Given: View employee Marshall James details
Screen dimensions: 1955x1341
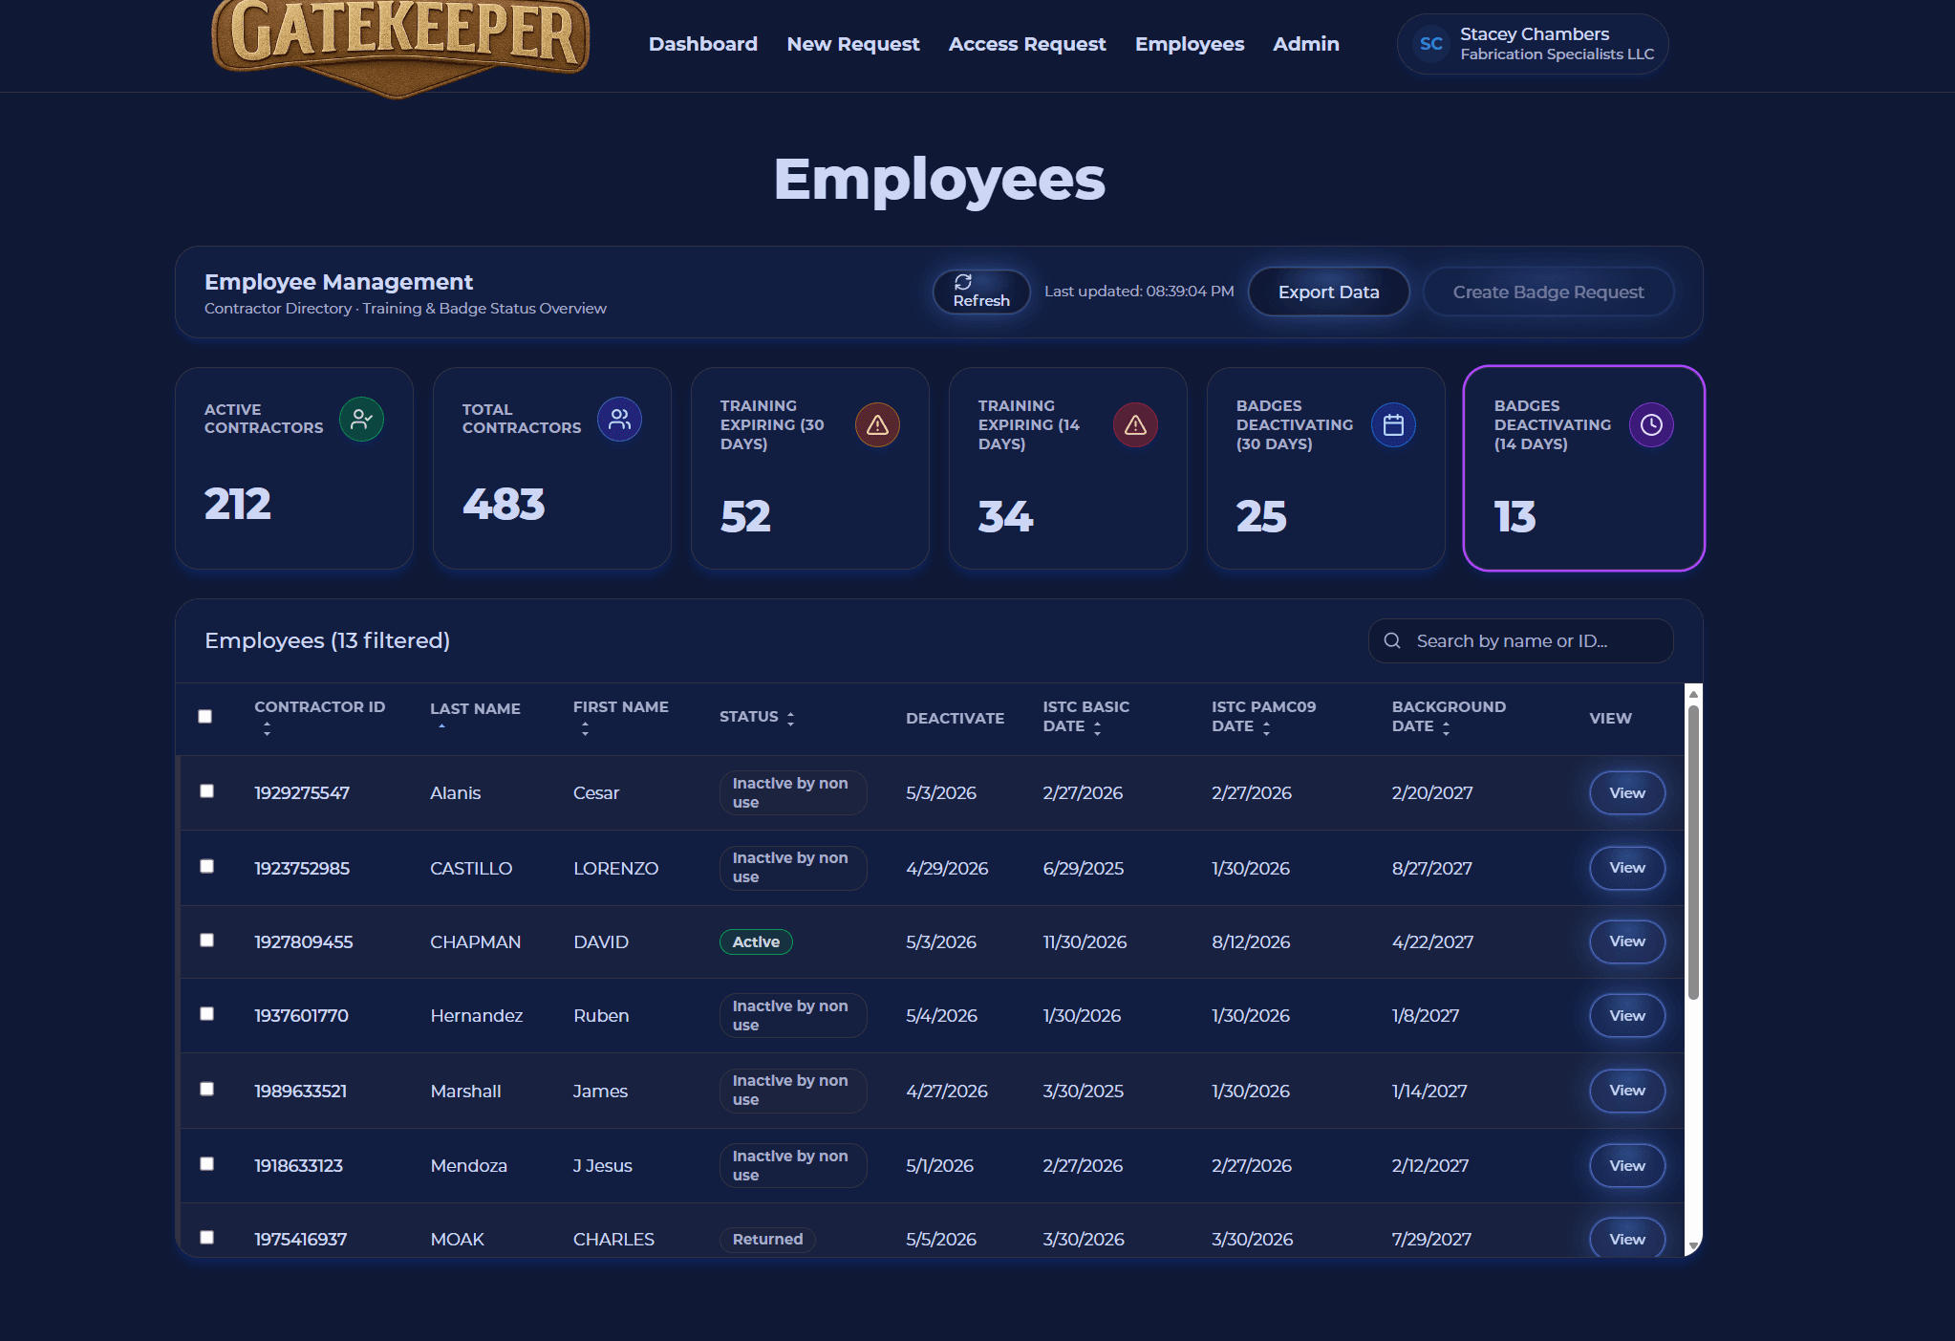Looking at the screenshot, I should 1626,1091.
